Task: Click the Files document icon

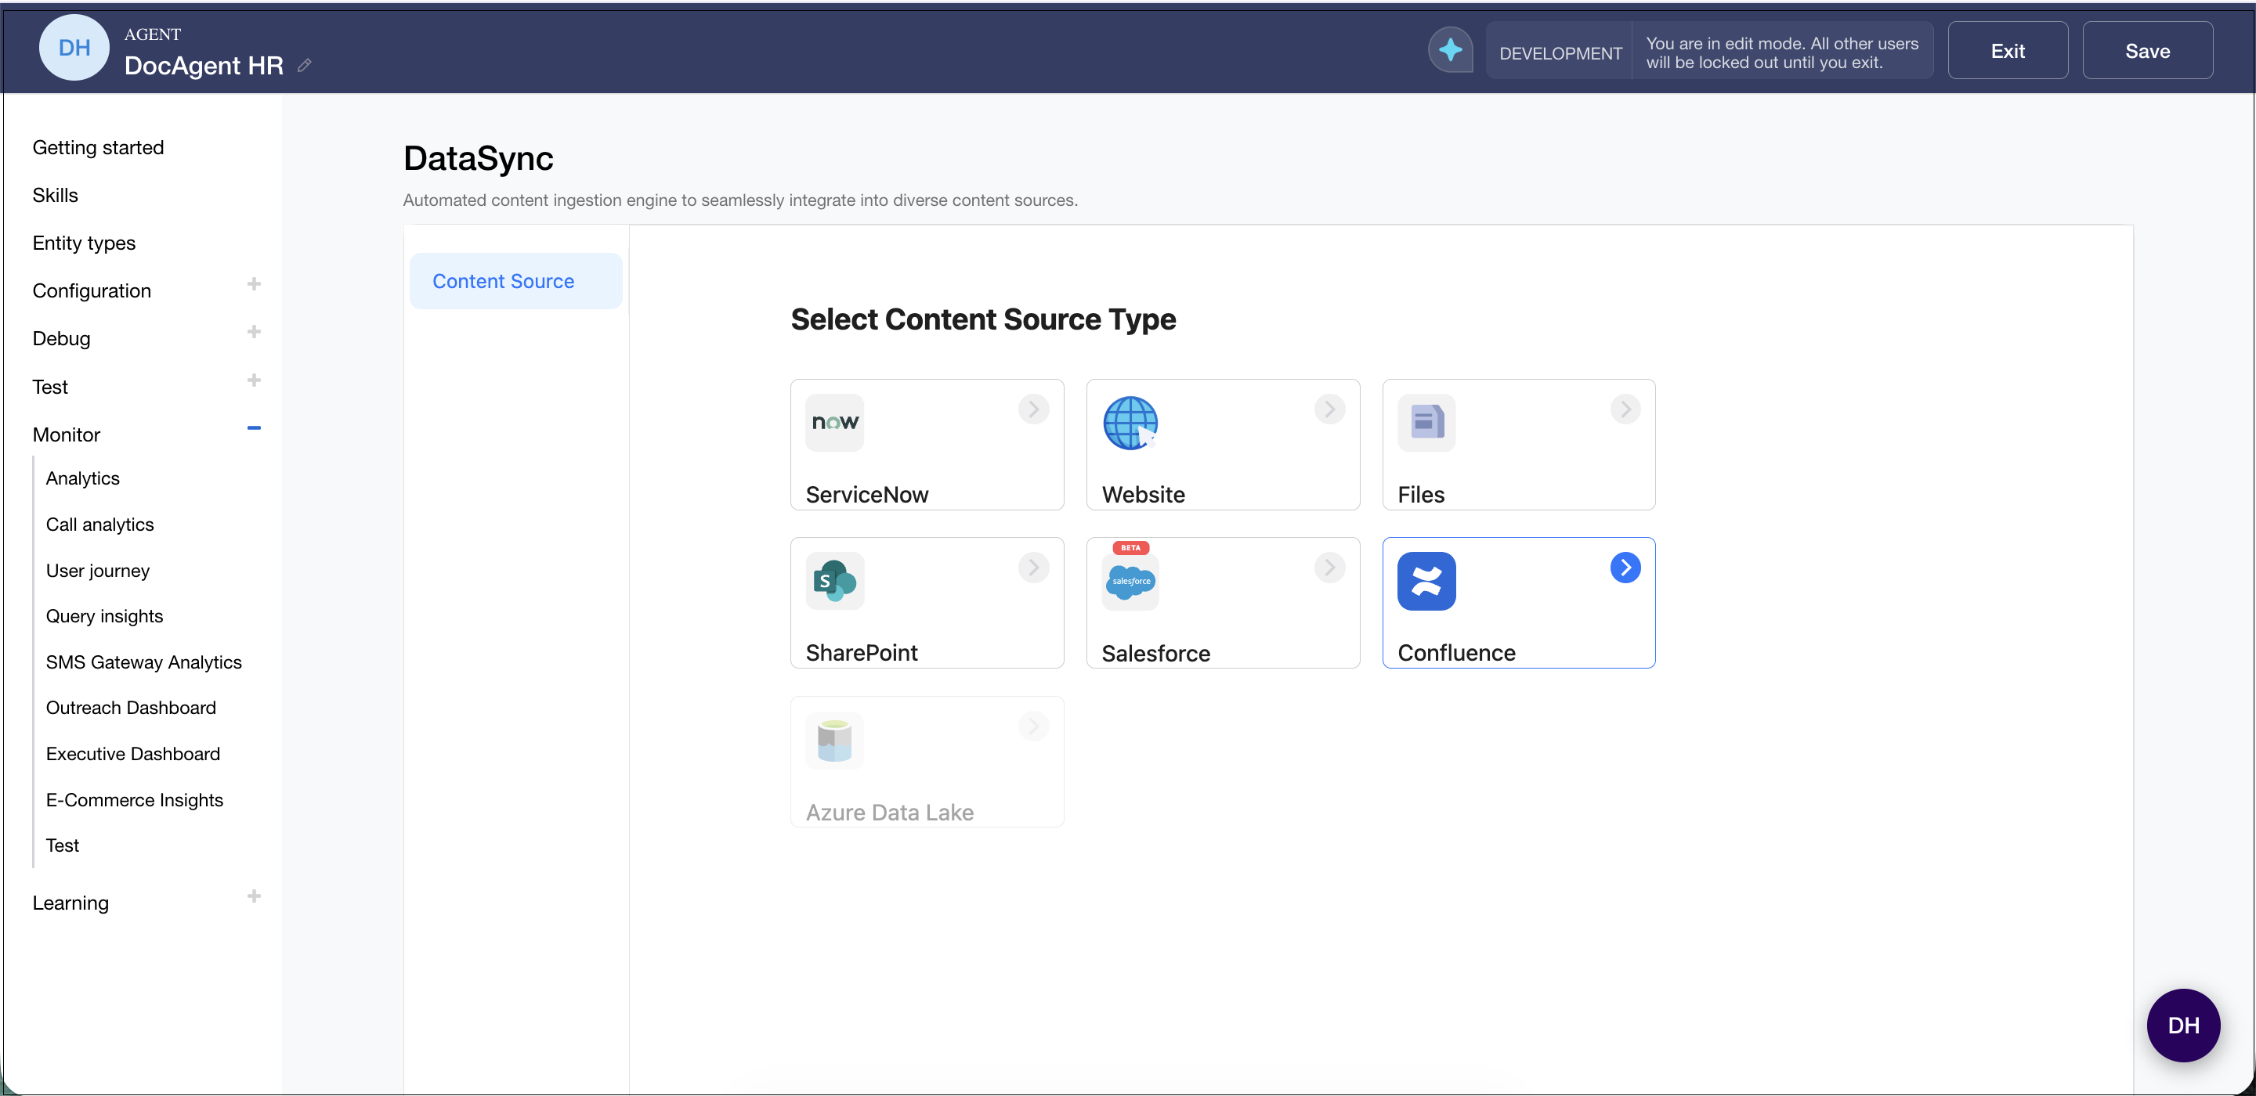Action: (1426, 423)
